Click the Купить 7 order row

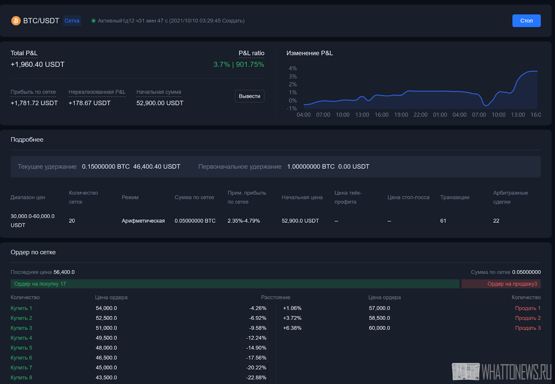coord(138,367)
